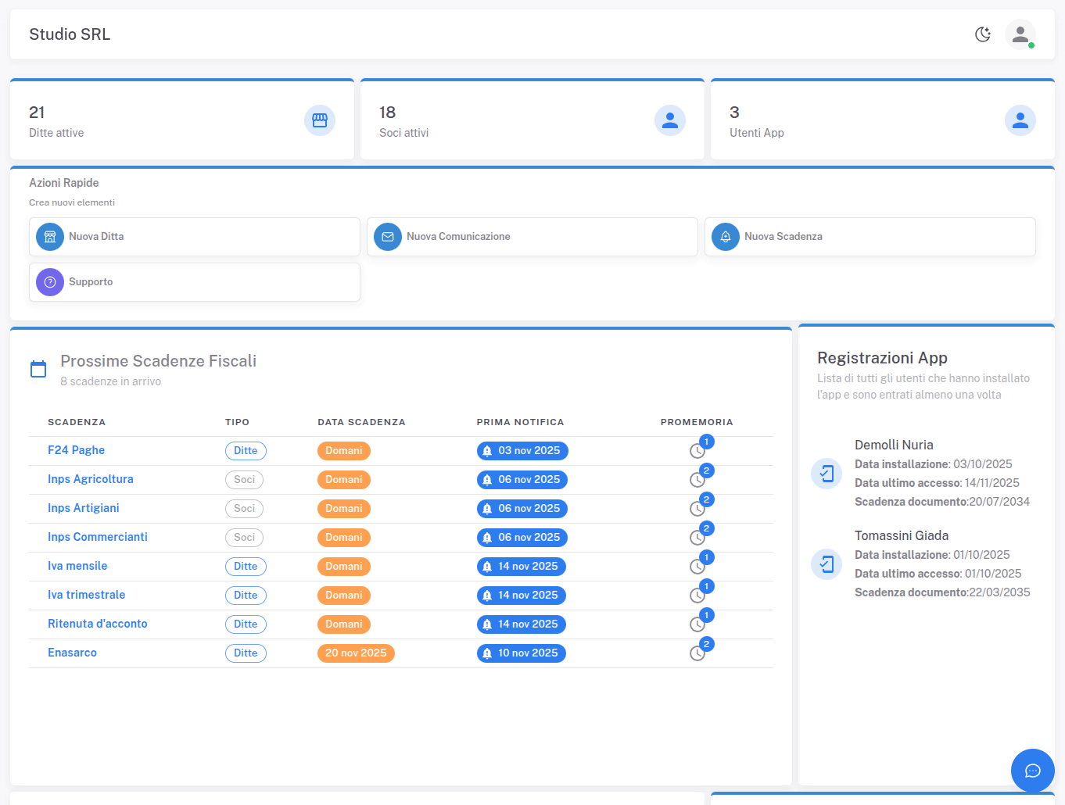The width and height of the screenshot is (1065, 805).
Task: Select the building icon in Nuova Ditta
Action: pyautogui.click(x=49, y=236)
